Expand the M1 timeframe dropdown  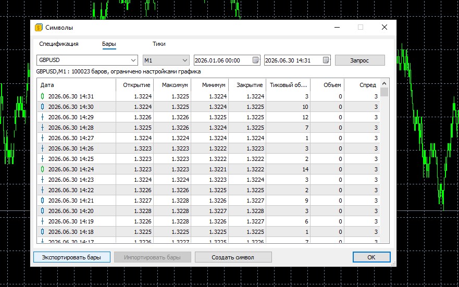pos(185,60)
